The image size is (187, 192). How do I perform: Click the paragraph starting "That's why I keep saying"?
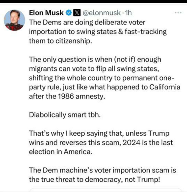pos(101,143)
